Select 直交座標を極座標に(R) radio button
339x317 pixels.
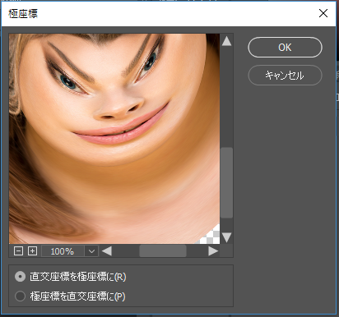point(20,277)
